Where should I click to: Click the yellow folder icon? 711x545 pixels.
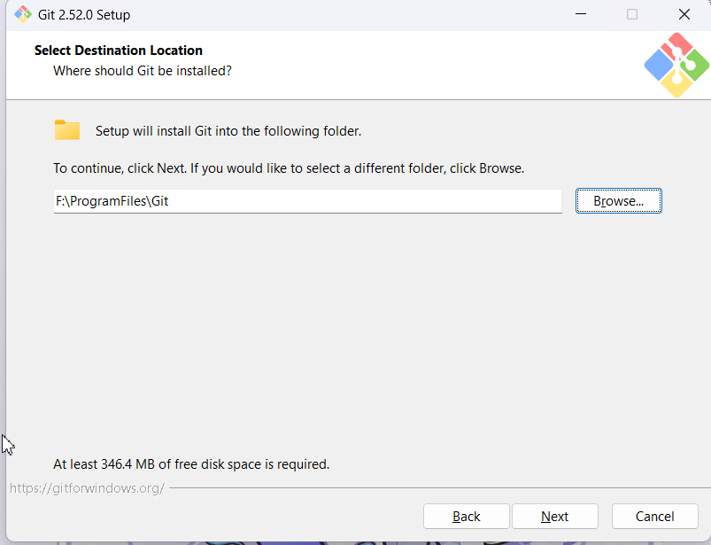pyautogui.click(x=67, y=129)
